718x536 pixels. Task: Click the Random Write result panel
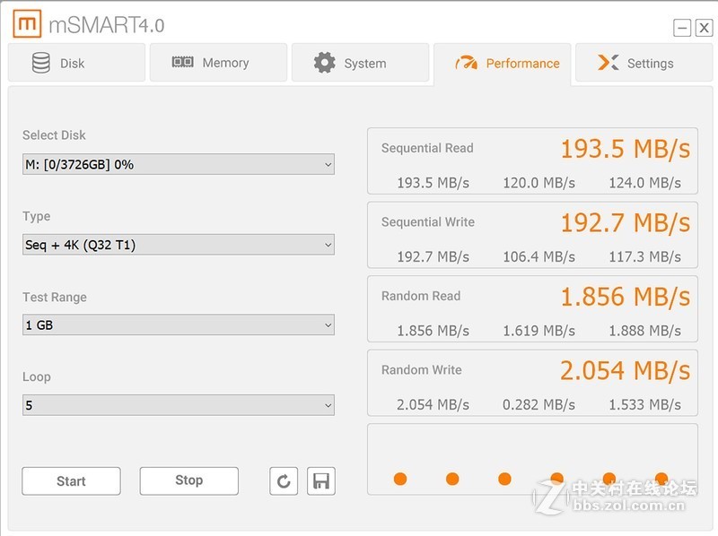[532, 383]
